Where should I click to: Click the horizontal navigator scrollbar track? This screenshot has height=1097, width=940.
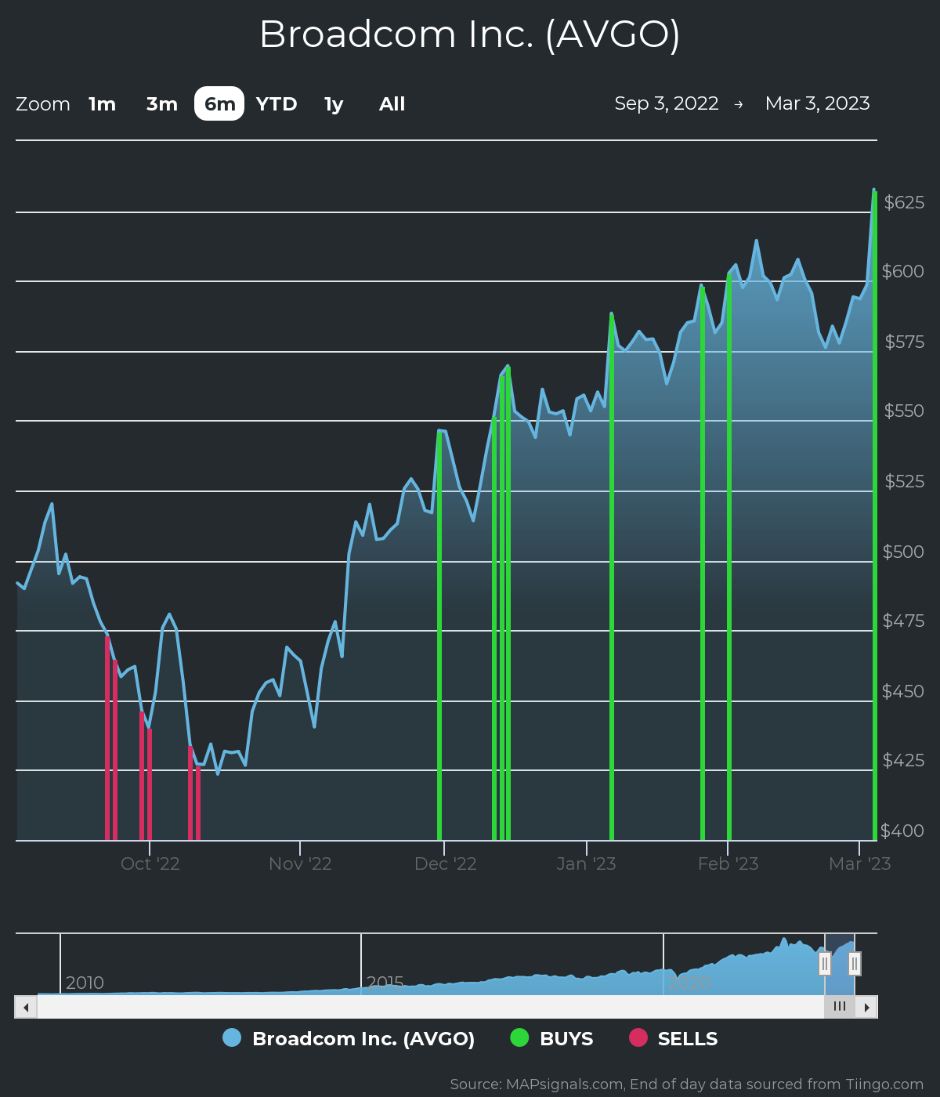click(x=431, y=1006)
